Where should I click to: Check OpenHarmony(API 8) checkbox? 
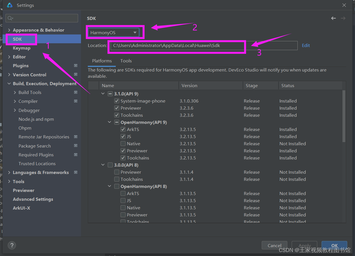pyautogui.click(x=117, y=186)
